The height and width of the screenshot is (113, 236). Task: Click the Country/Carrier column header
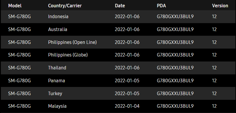point(65,6)
